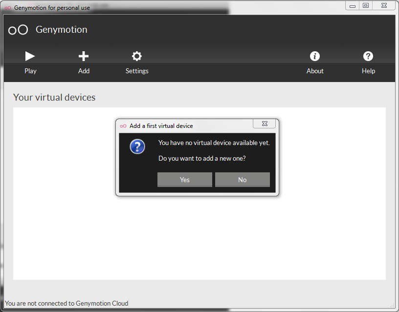
Task: Click the not connected to Genymotion Cloud status text
Action: pos(66,303)
